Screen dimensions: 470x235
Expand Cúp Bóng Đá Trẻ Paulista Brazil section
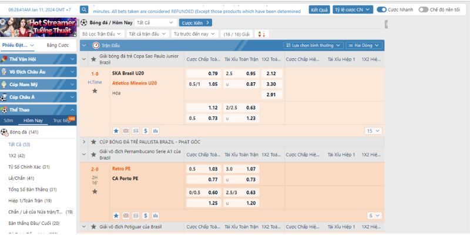pyautogui.click(x=84, y=142)
